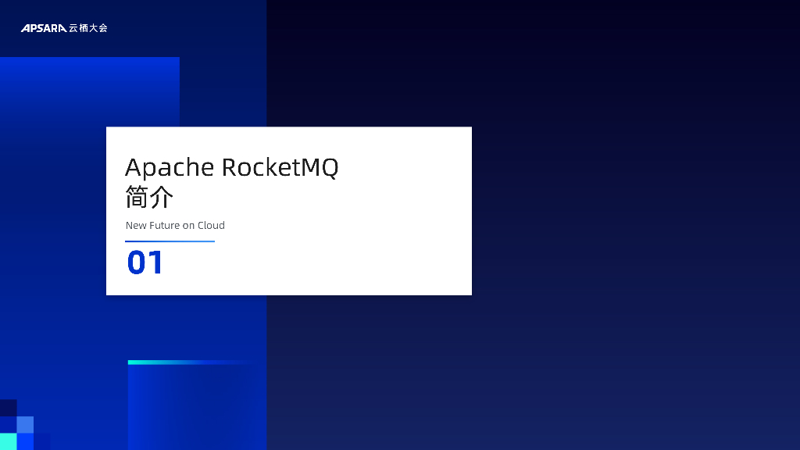Select the 'Apache RocketMQ' title line
The width and height of the screenshot is (800, 450).
231,167
